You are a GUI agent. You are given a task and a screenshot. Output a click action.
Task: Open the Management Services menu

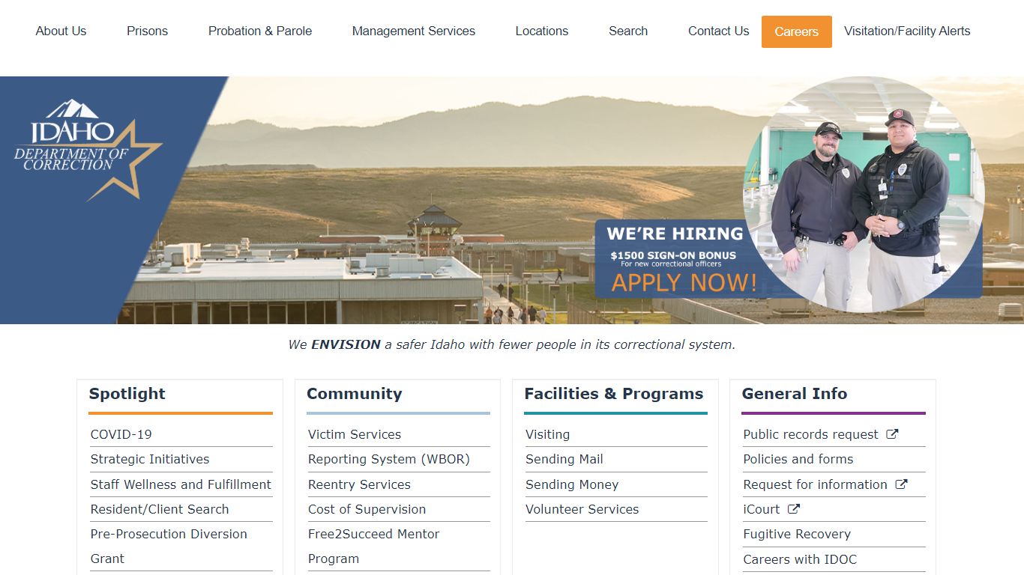[414, 31]
